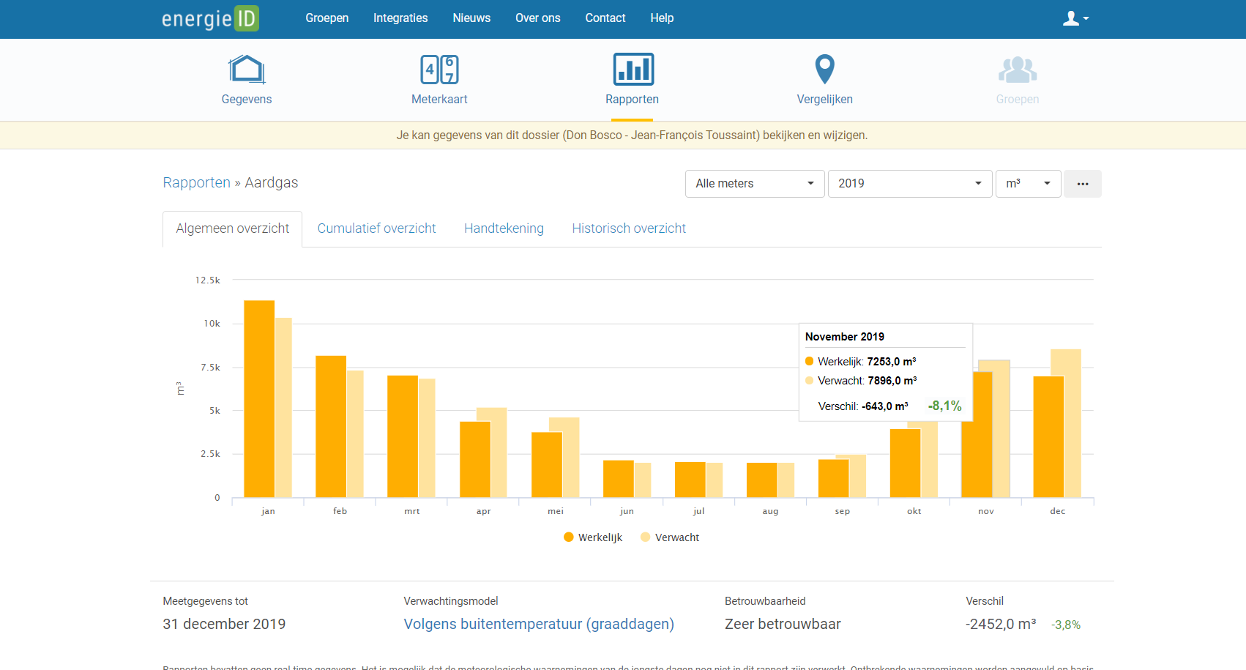1246x670 pixels.
Task: Open the Integraties menu item
Action: tap(400, 18)
